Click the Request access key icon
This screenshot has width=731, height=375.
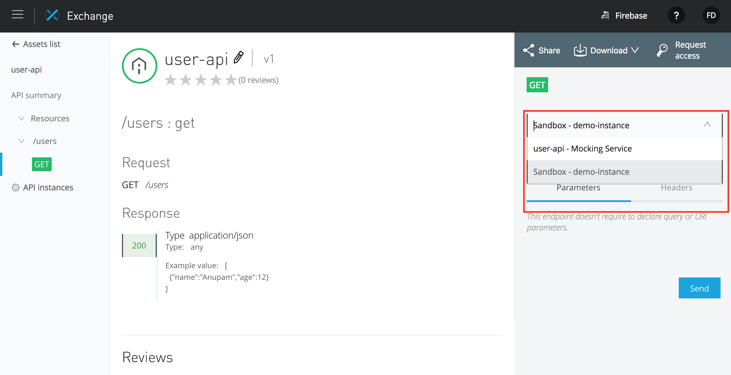[662, 51]
